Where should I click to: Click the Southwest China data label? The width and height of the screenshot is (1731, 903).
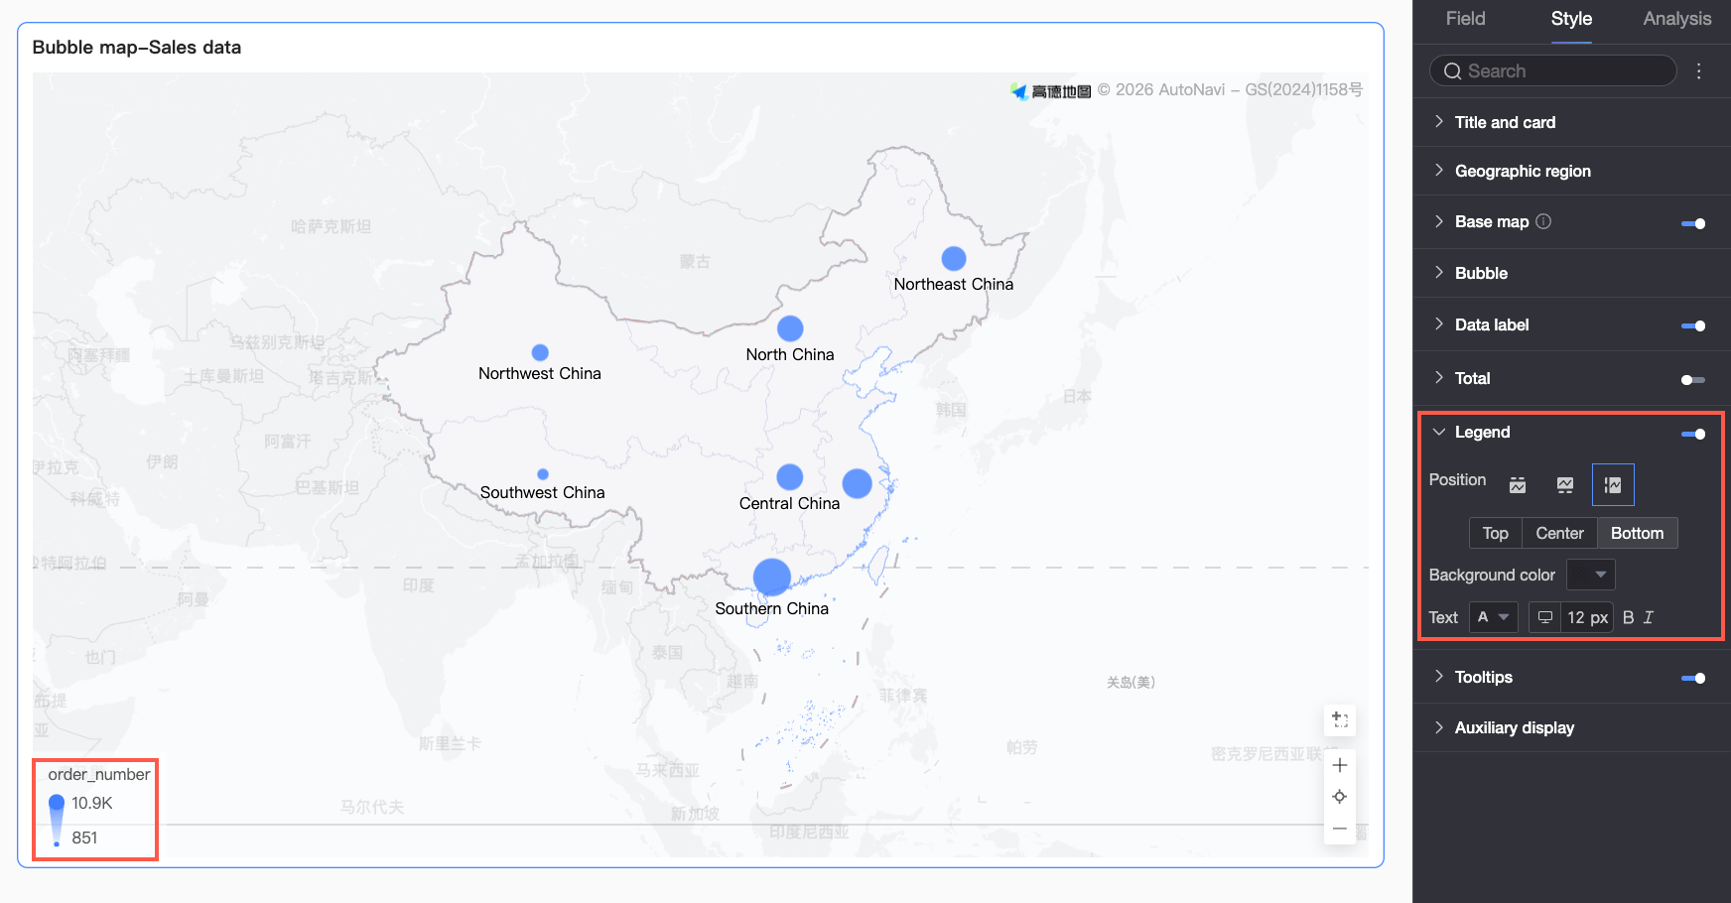click(x=543, y=493)
